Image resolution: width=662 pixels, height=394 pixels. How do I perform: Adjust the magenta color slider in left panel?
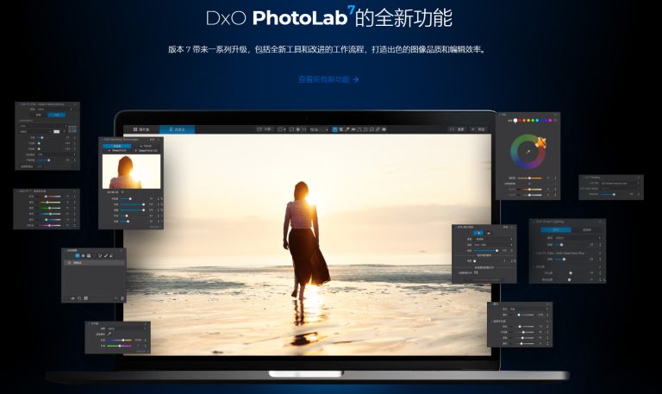click(x=49, y=226)
